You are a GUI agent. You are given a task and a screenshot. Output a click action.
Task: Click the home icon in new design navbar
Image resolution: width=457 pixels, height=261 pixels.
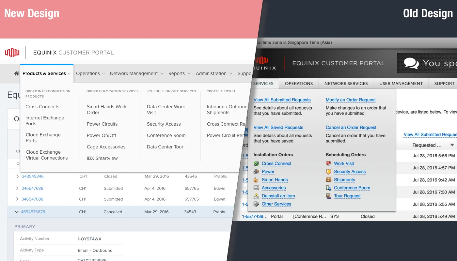(x=16, y=74)
